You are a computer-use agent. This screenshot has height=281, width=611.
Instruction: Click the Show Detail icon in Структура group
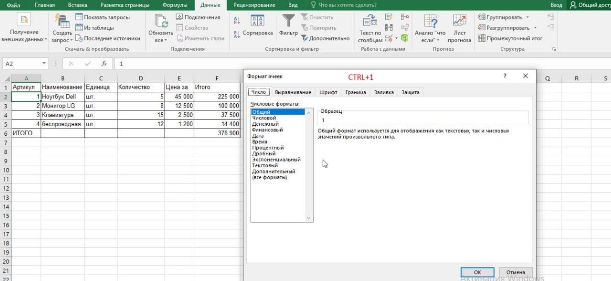coord(550,17)
